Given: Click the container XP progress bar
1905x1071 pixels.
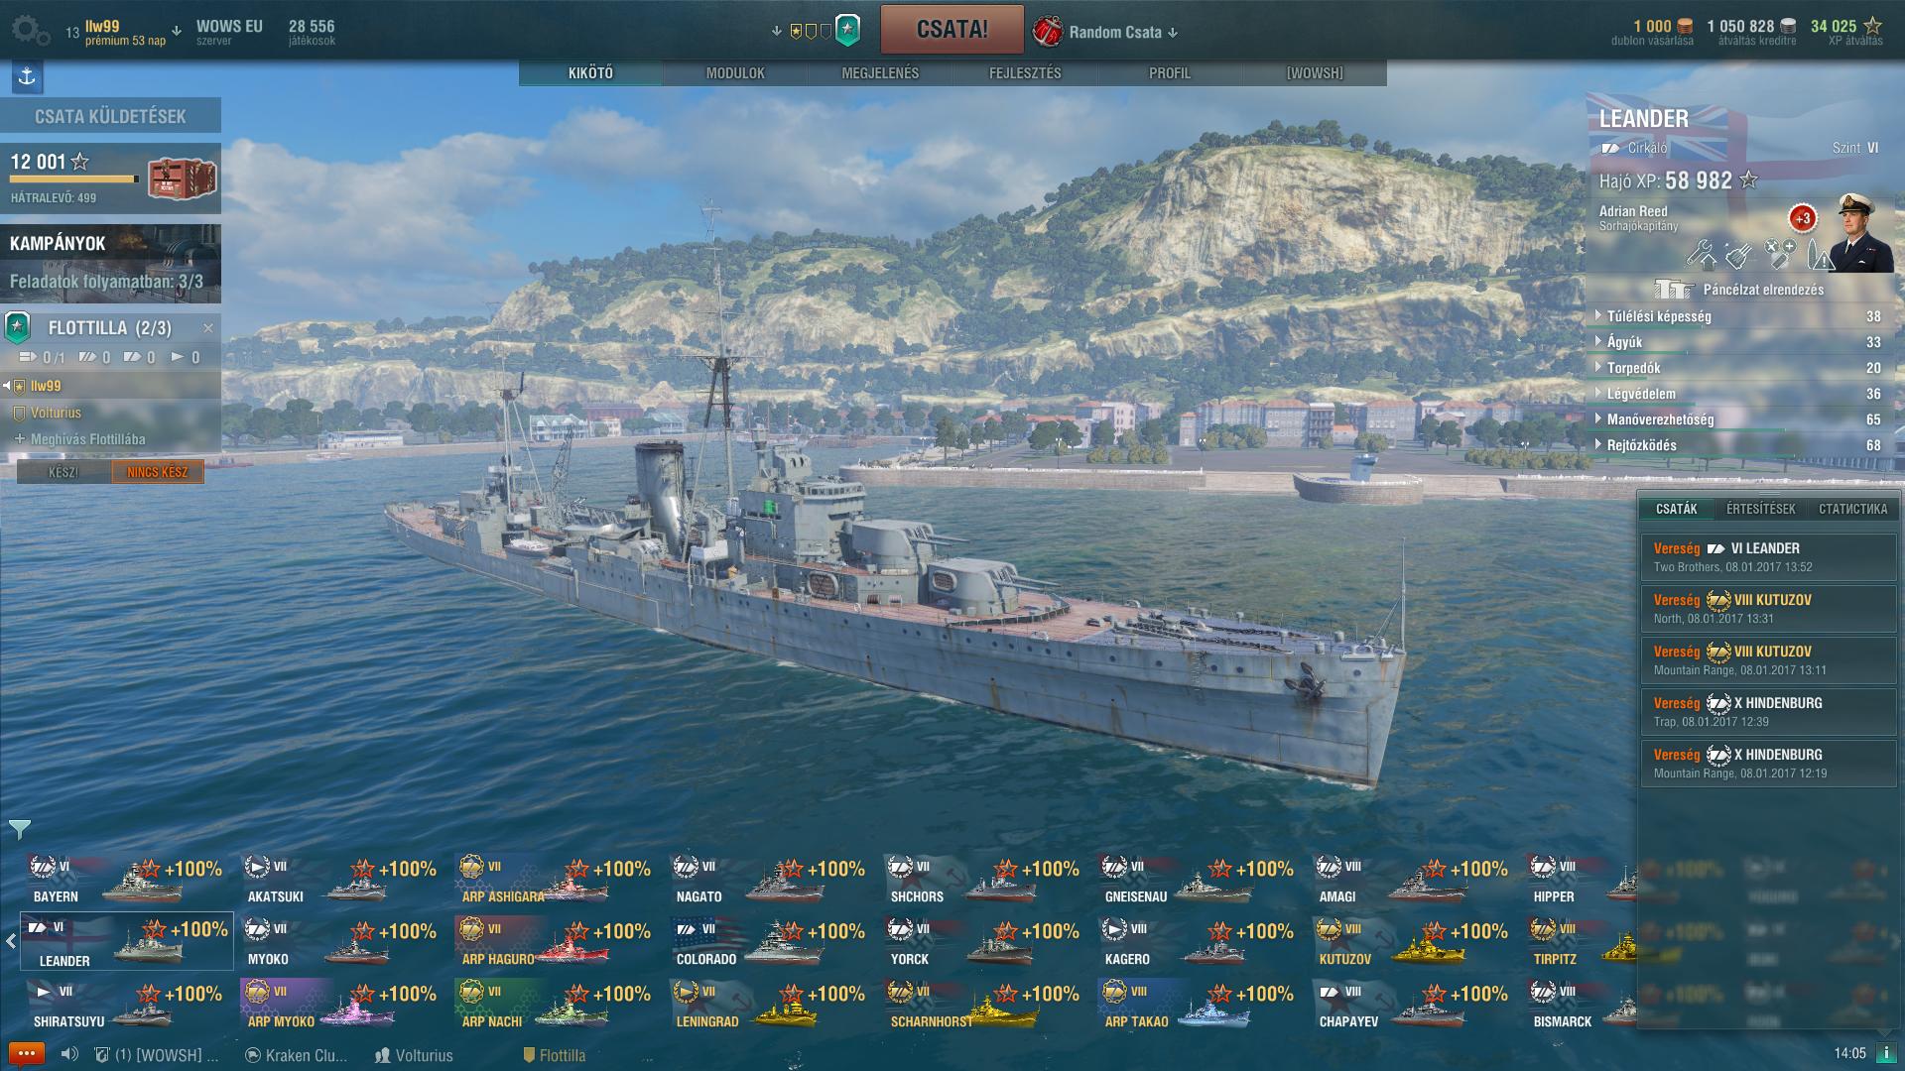Looking at the screenshot, I should click(74, 179).
